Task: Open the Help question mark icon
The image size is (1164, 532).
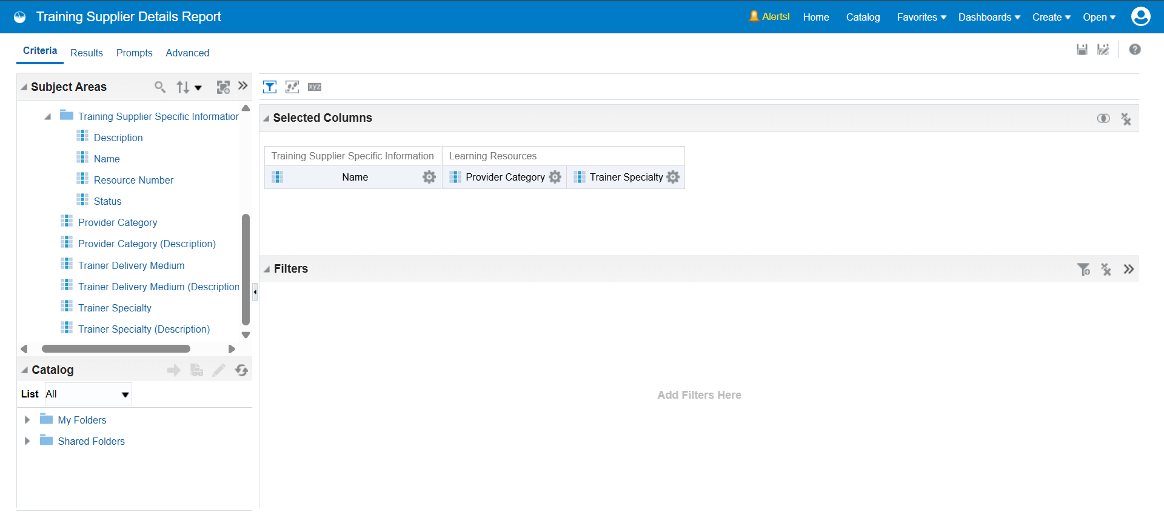Action: coord(1135,50)
